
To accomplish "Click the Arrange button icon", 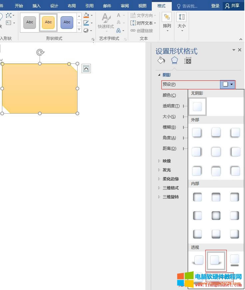I will 167,18.
